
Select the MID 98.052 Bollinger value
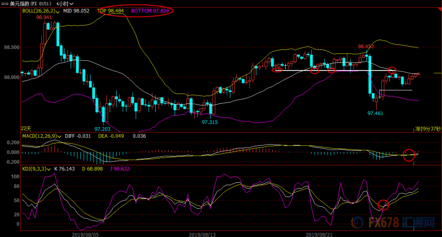[x=76, y=11]
